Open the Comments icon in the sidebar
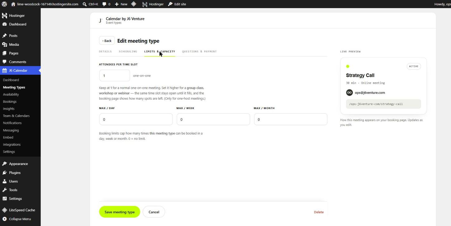 pyautogui.click(x=5, y=62)
